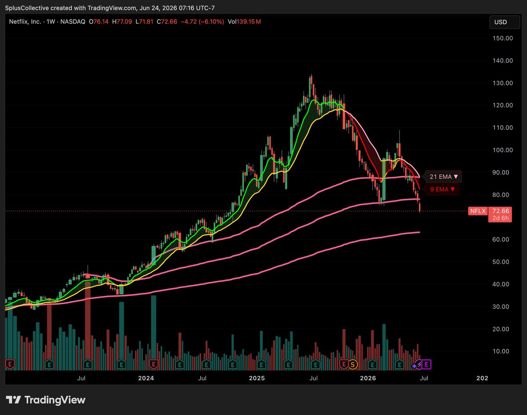Screen dimensions: 527x415
Task: Click the Netflix, Inc. symbol title
Action: (25, 22)
